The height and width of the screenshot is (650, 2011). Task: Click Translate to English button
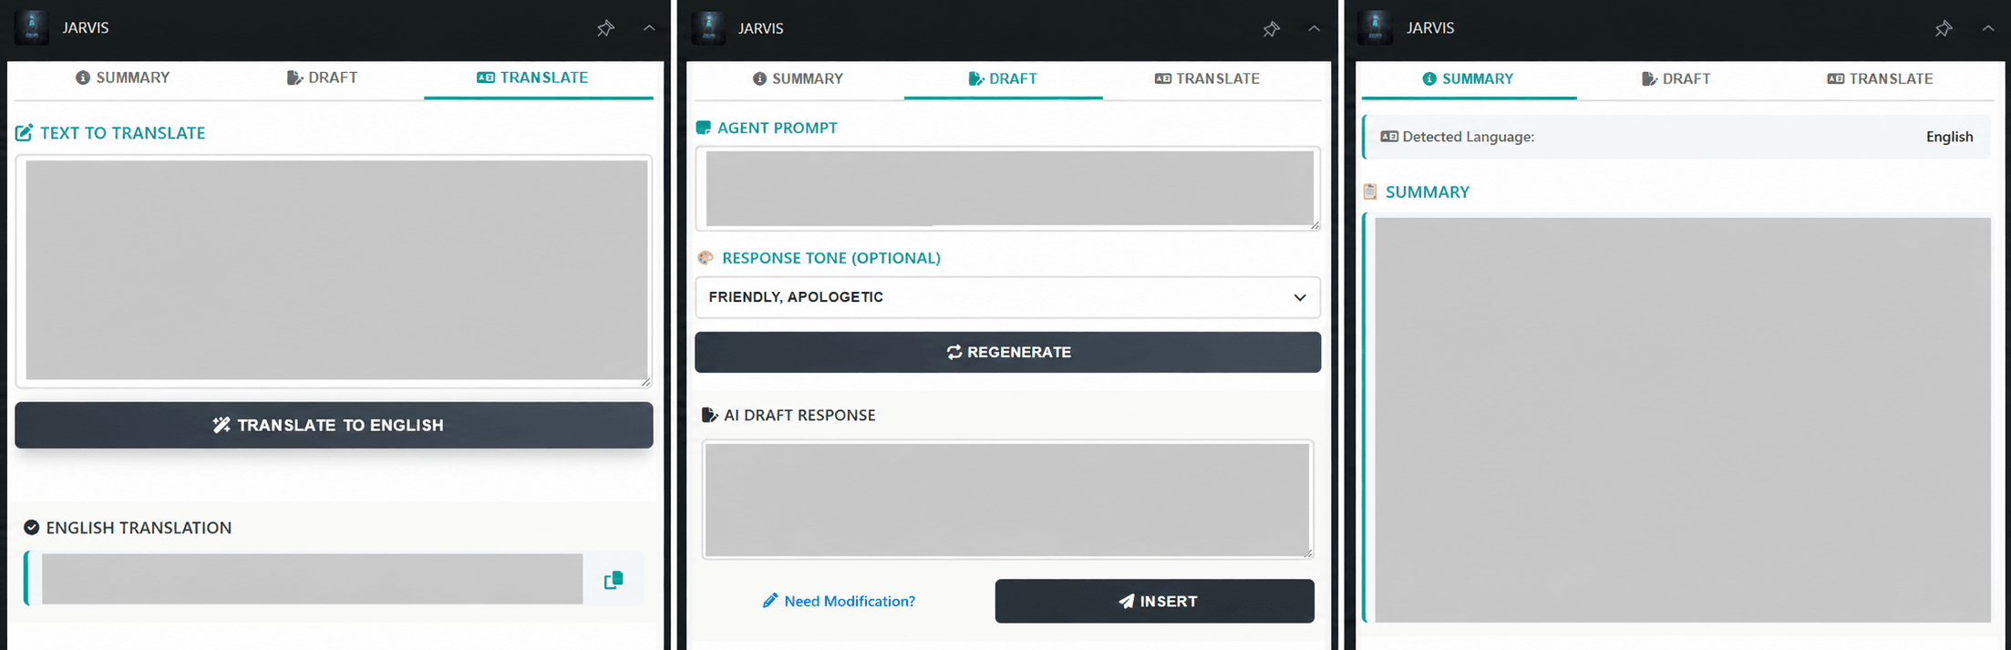click(x=334, y=425)
